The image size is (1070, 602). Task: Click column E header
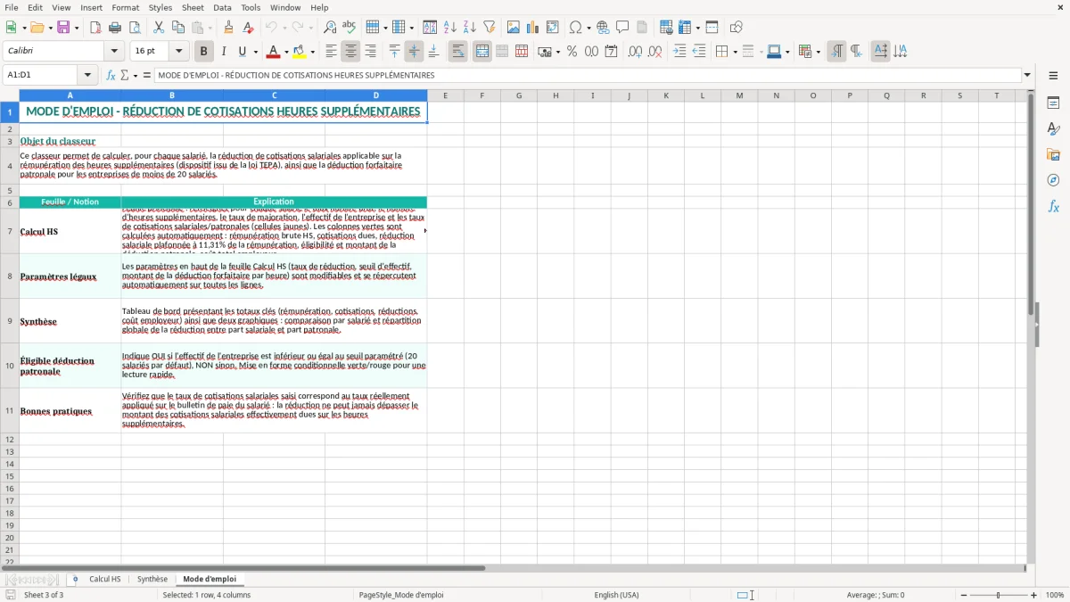[445, 95]
